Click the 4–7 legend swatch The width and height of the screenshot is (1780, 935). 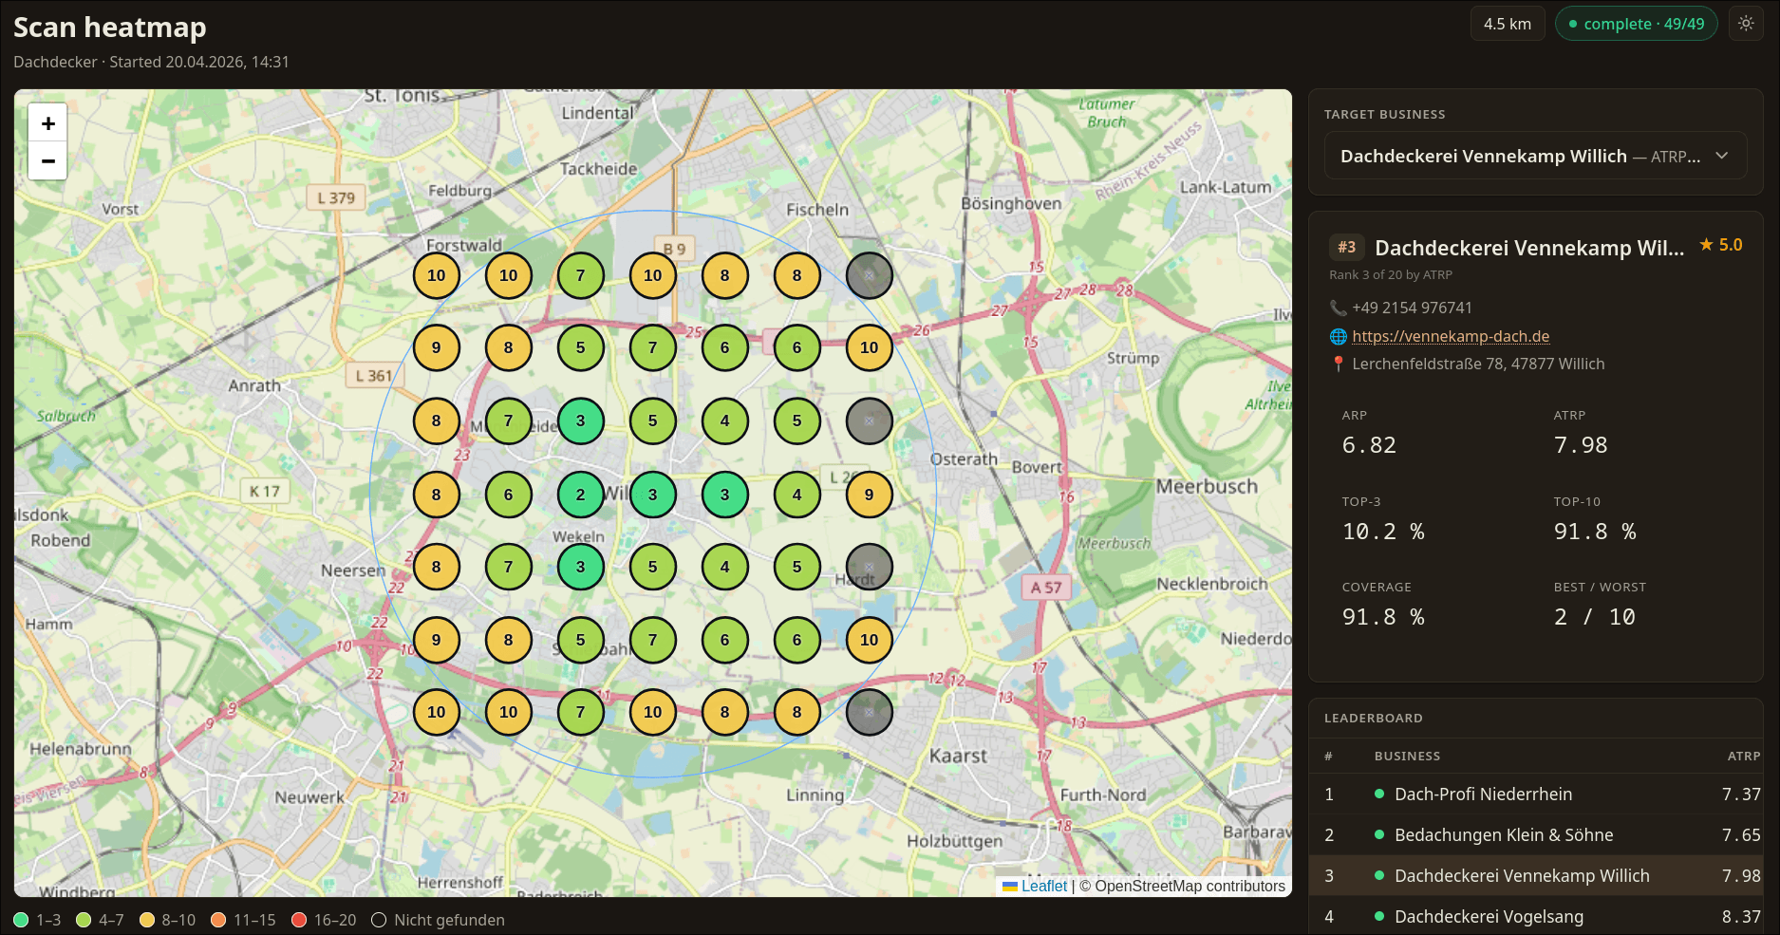tap(84, 920)
